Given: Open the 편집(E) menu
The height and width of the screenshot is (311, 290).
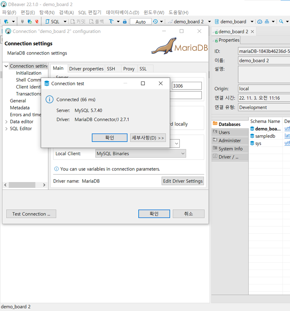Looking at the screenshot, I should [x=28, y=12].
